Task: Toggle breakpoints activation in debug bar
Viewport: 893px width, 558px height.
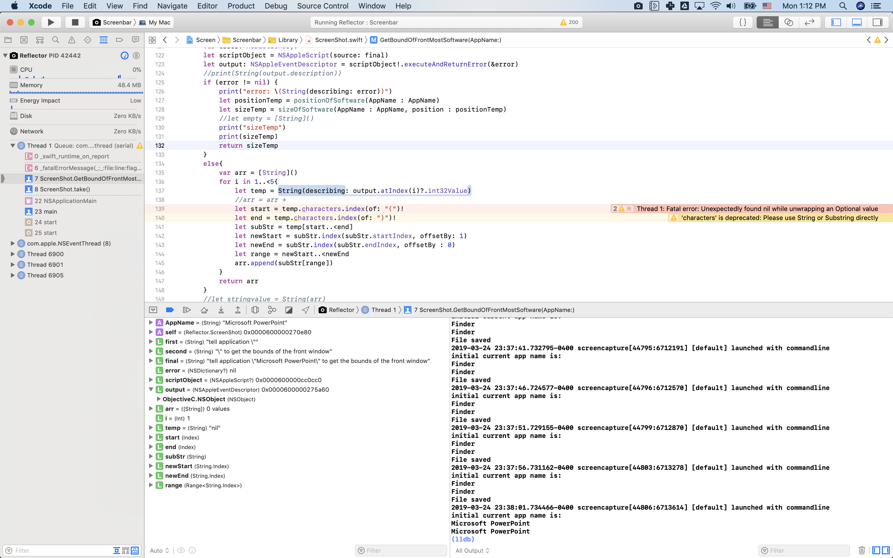Action: tap(170, 310)
